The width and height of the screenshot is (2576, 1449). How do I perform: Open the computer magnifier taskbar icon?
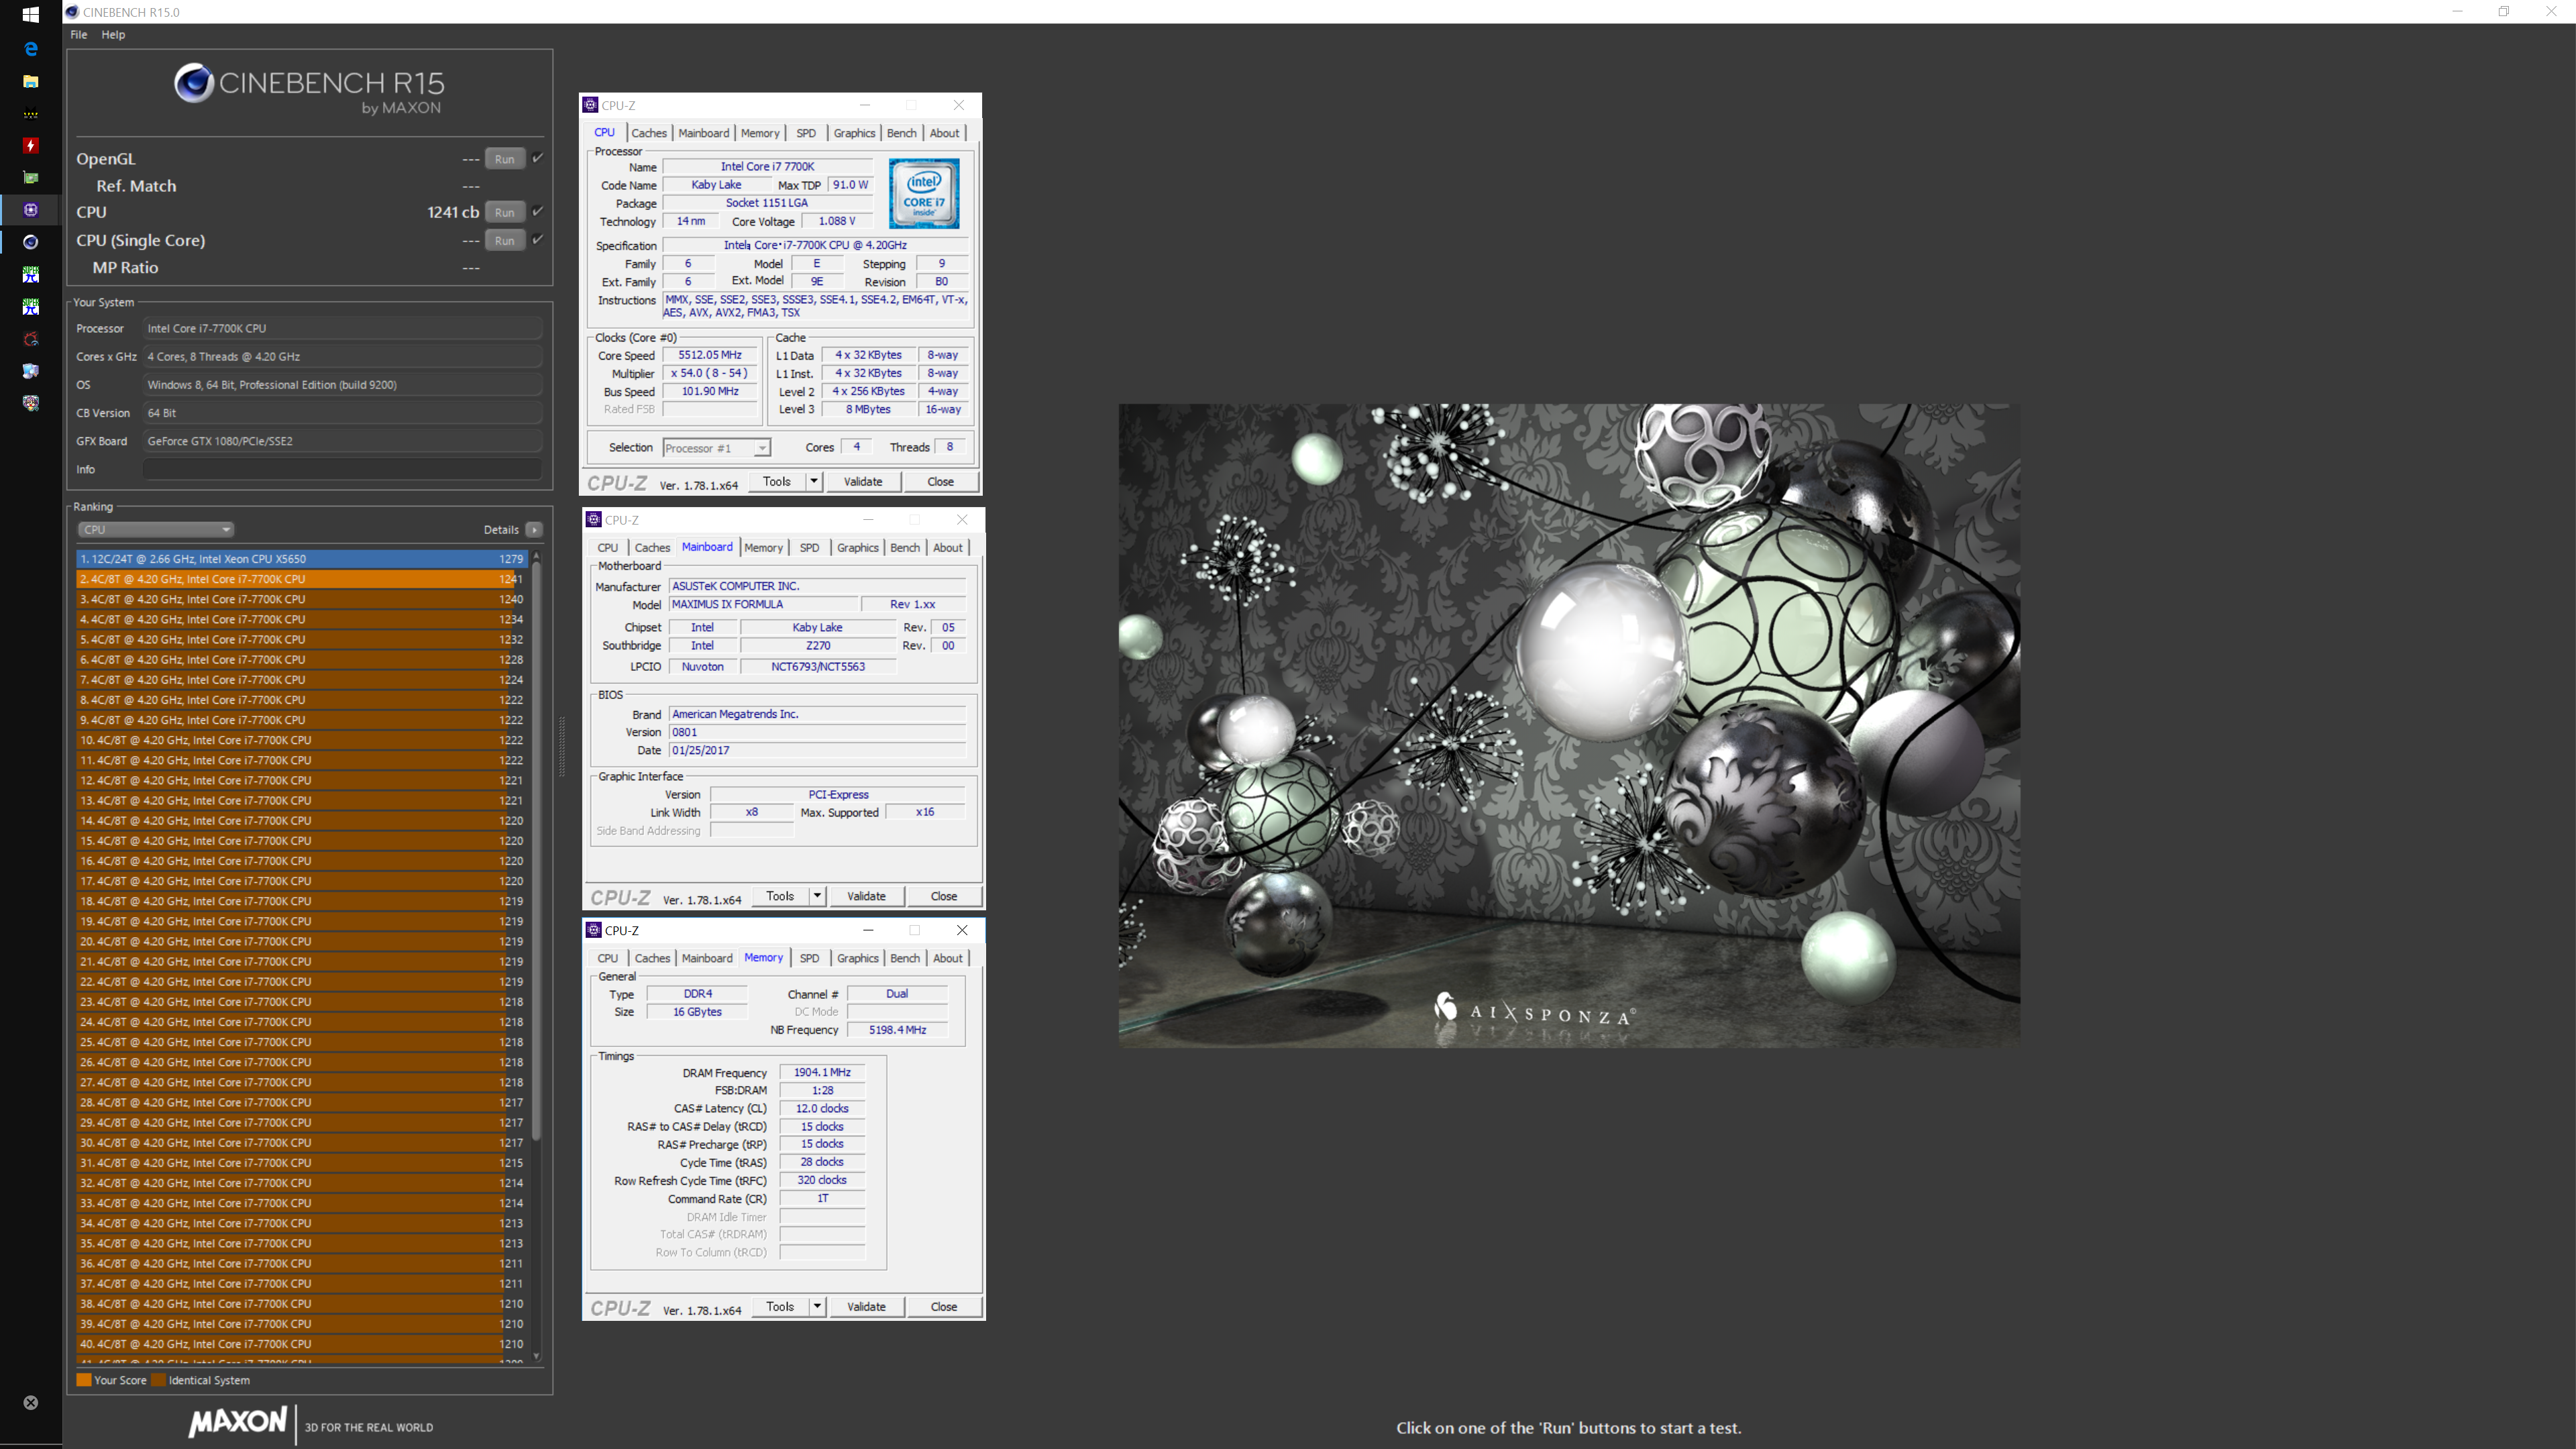point(30,371)
